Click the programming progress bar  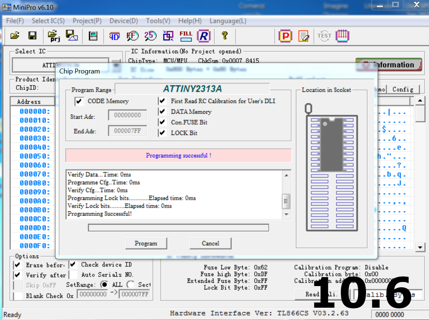coord(179,228)
